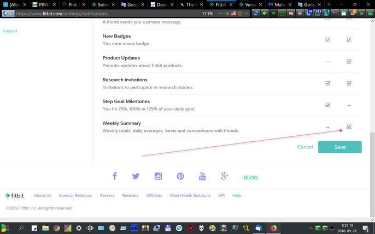Open the Affiliates footer link
Viewport: 375px width, 234px height.
[154, 195]
